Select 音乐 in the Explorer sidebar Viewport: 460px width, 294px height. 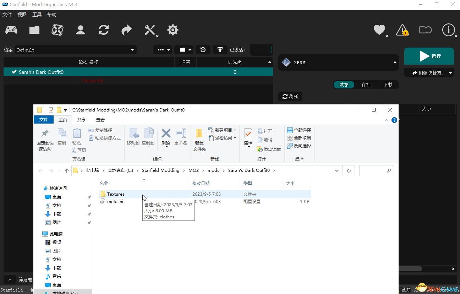pyautogui.click(x=53, y=276)
